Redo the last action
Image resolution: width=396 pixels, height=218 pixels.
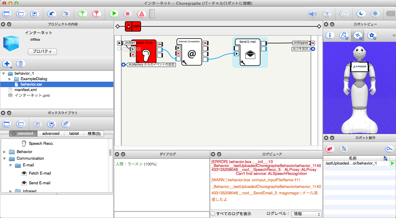coord(65,14)
